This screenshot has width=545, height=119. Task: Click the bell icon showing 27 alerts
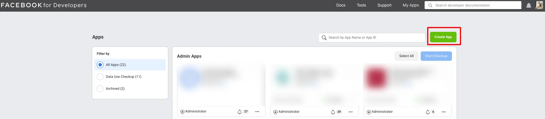point(240,112)
